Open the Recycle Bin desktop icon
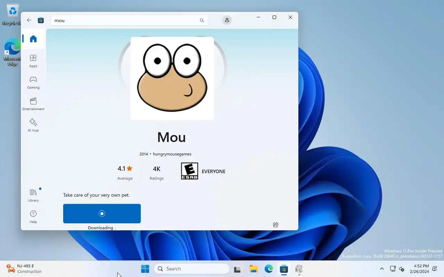 [x=12, y=15]
